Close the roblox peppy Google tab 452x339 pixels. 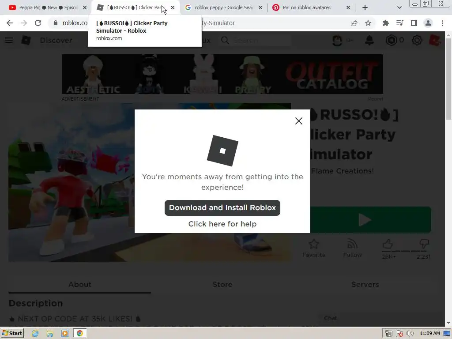(x=260, y=8)
